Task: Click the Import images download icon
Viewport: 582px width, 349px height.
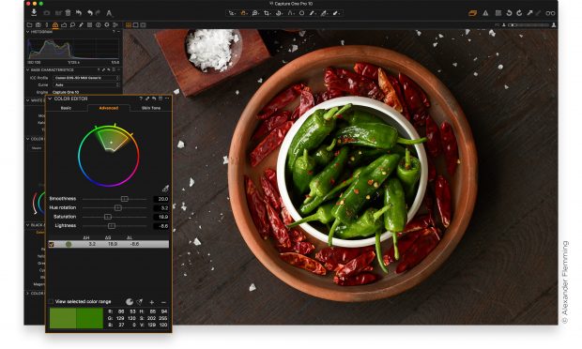Action: pos(34,12)
